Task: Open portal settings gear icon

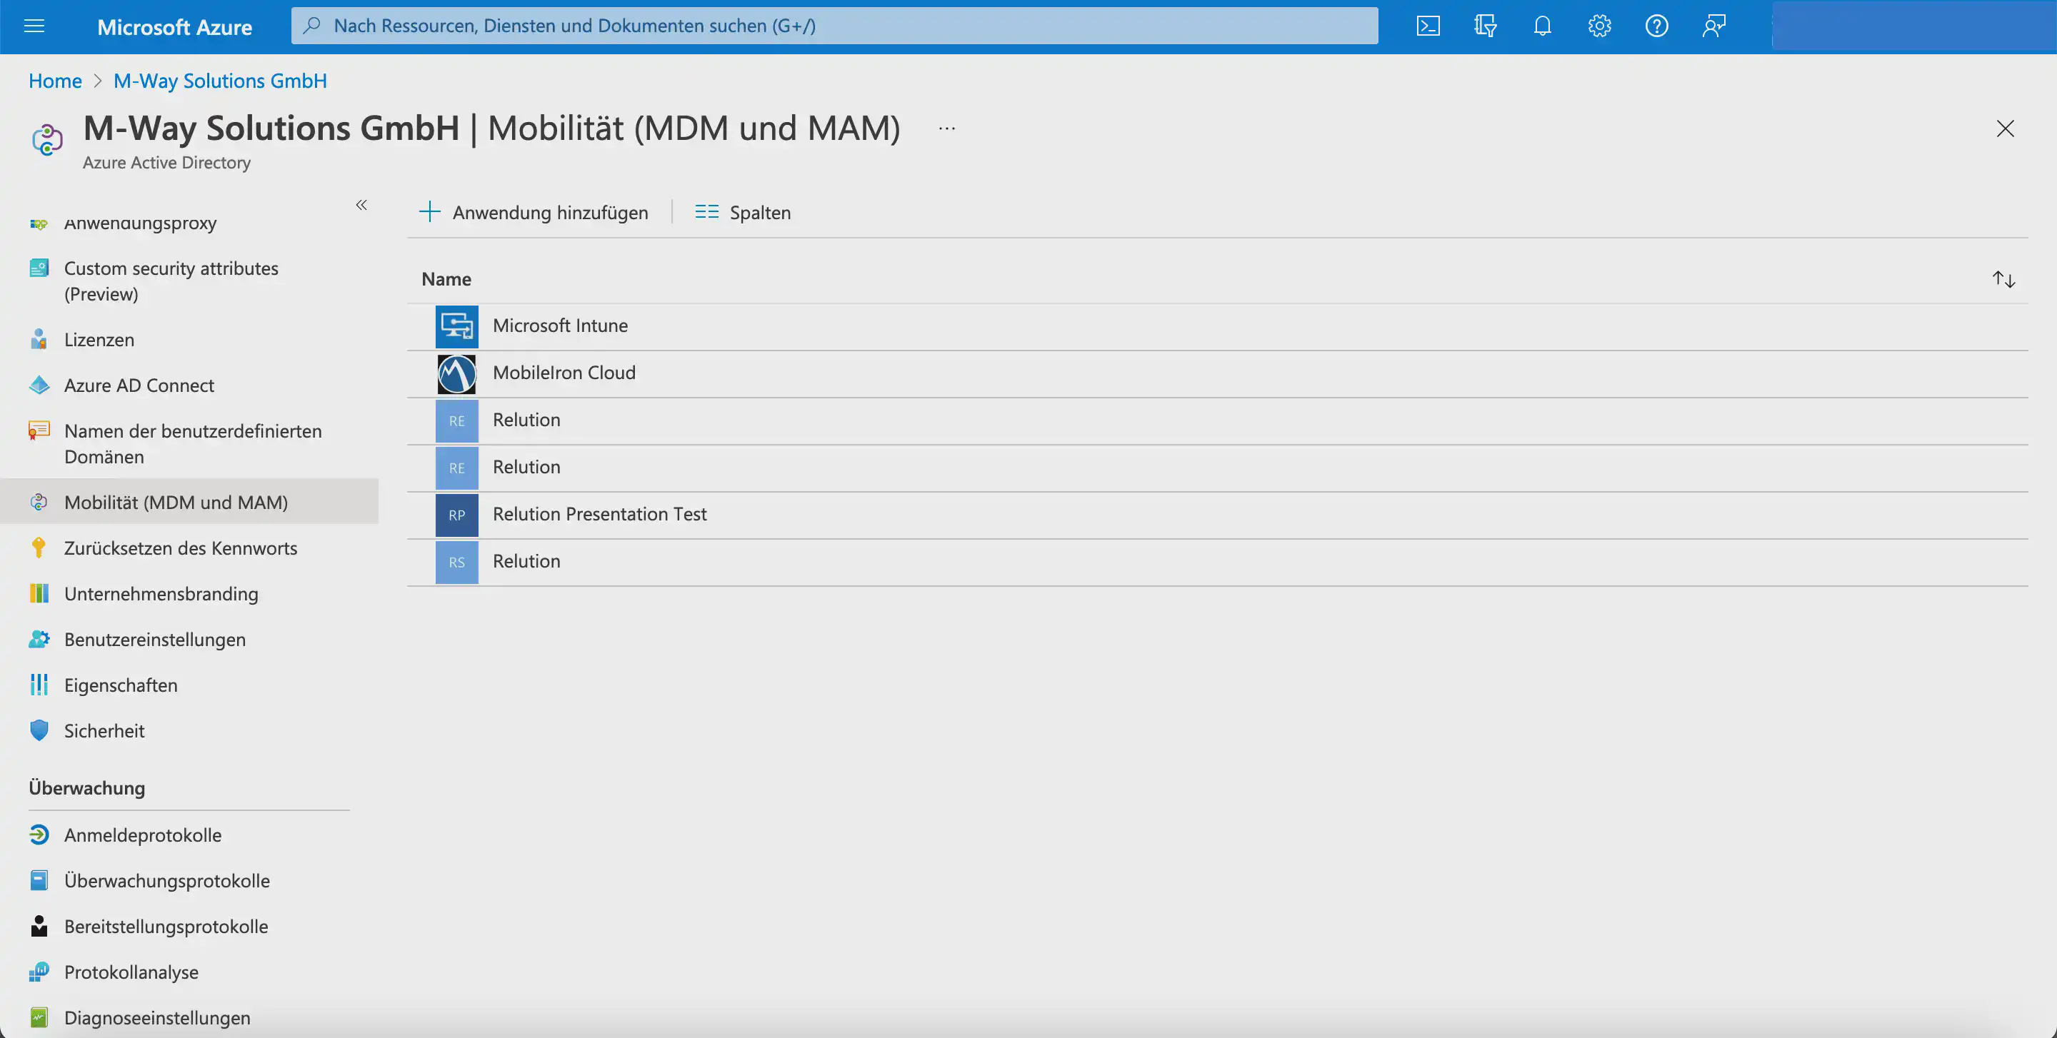Action: [x=1598, y=26]
